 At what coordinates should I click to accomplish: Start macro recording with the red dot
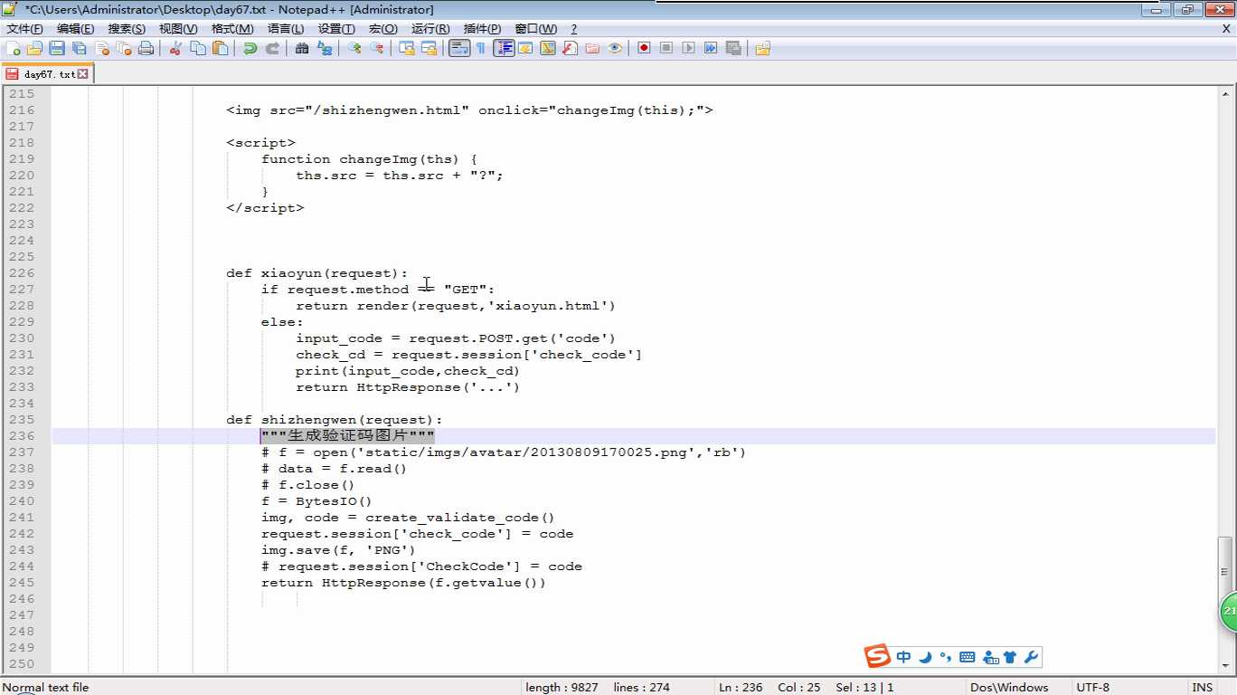[x=644, y=48]
